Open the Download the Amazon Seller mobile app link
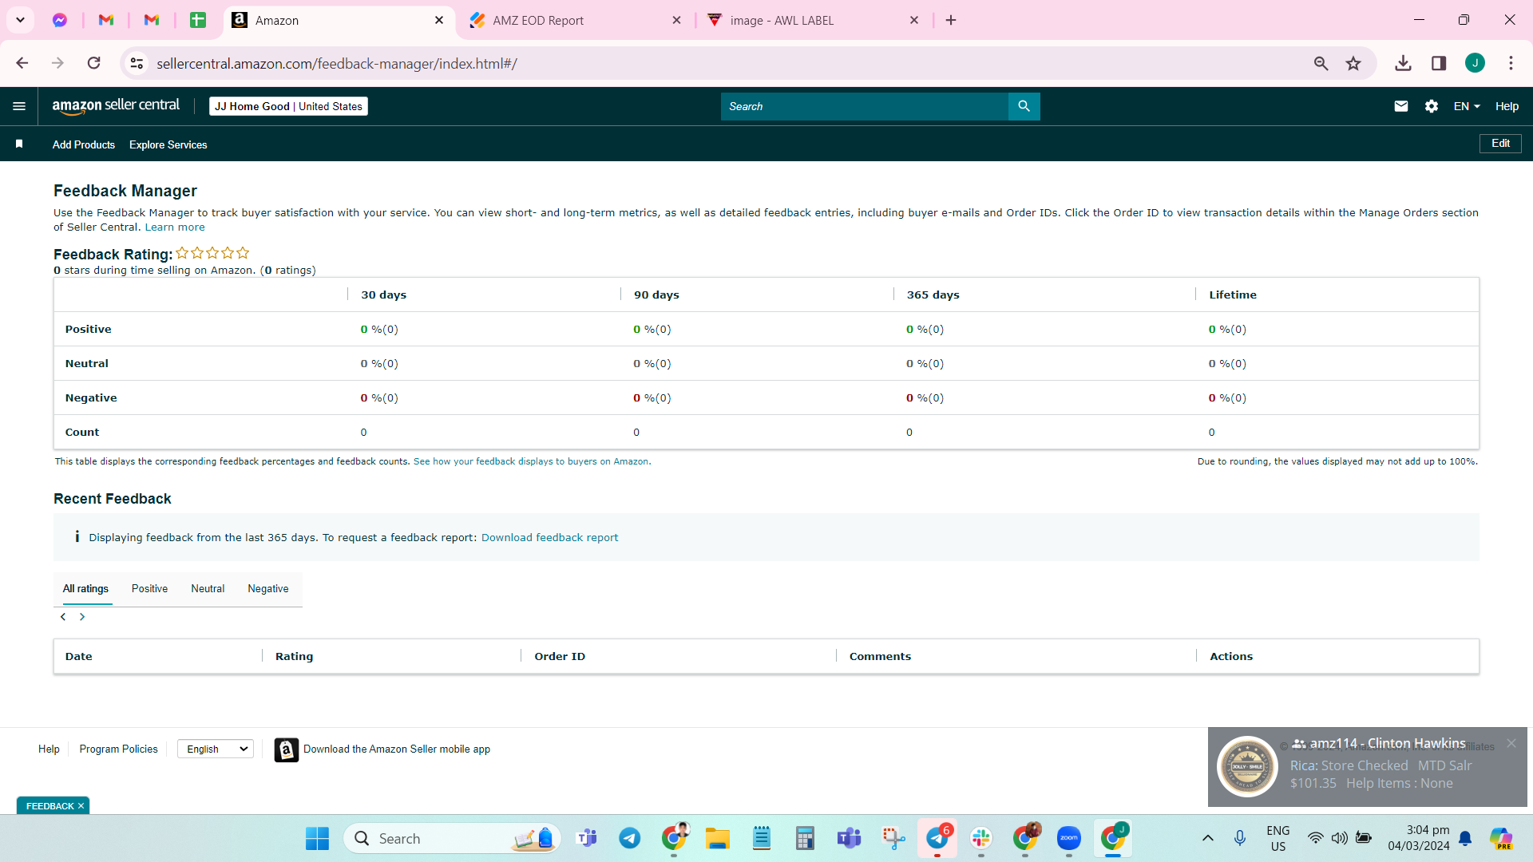Image resolution: width=1533 pixels, height=862 pixels. click(x=397, y=749)
